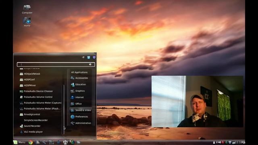Click the HDSPConf icon

click(21, 80)
